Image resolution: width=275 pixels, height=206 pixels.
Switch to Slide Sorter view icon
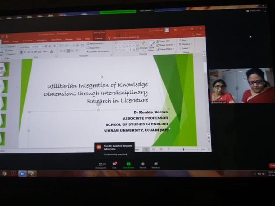pos(154,149)
